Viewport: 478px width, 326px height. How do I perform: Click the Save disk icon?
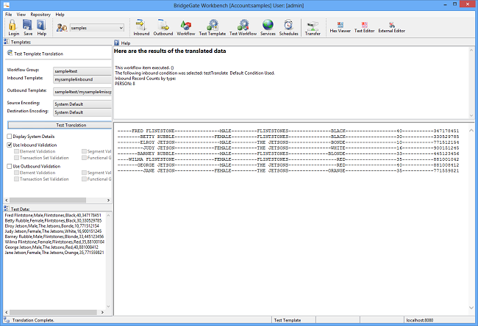click(x=28, y=25)
